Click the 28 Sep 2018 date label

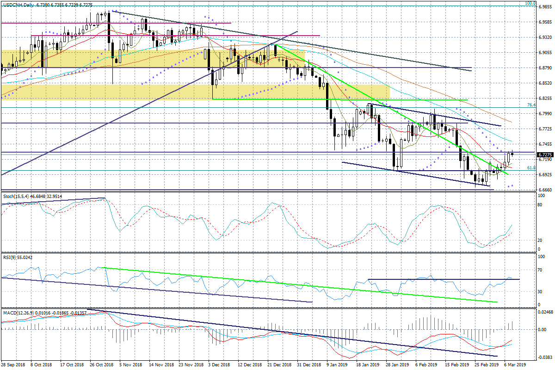coord(12,365)
